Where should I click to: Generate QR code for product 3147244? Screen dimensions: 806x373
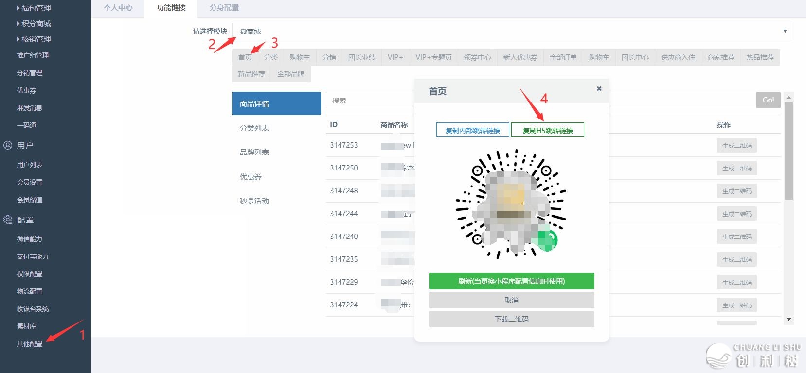tap(737, 214)
